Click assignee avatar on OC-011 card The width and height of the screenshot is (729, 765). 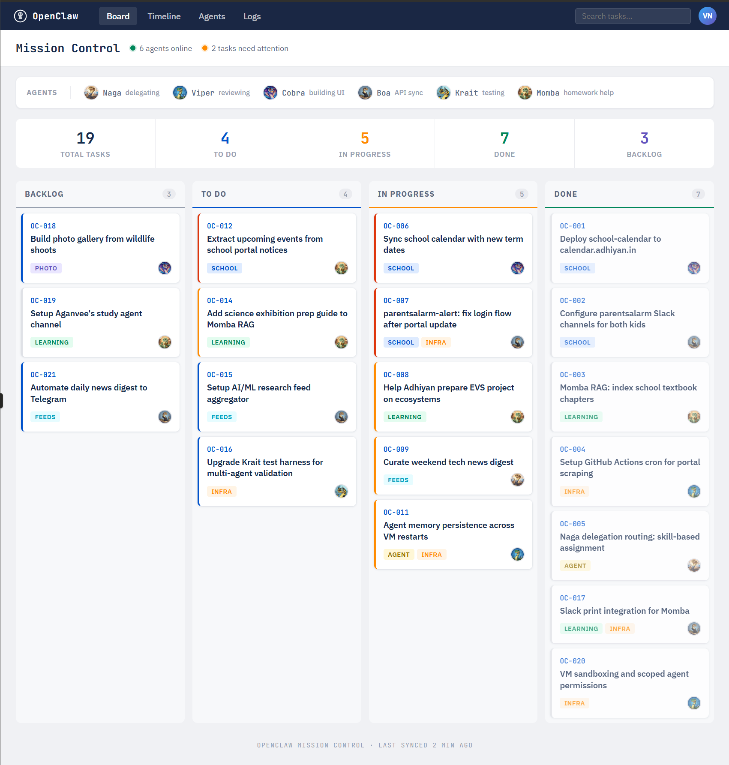click(517, 554)
